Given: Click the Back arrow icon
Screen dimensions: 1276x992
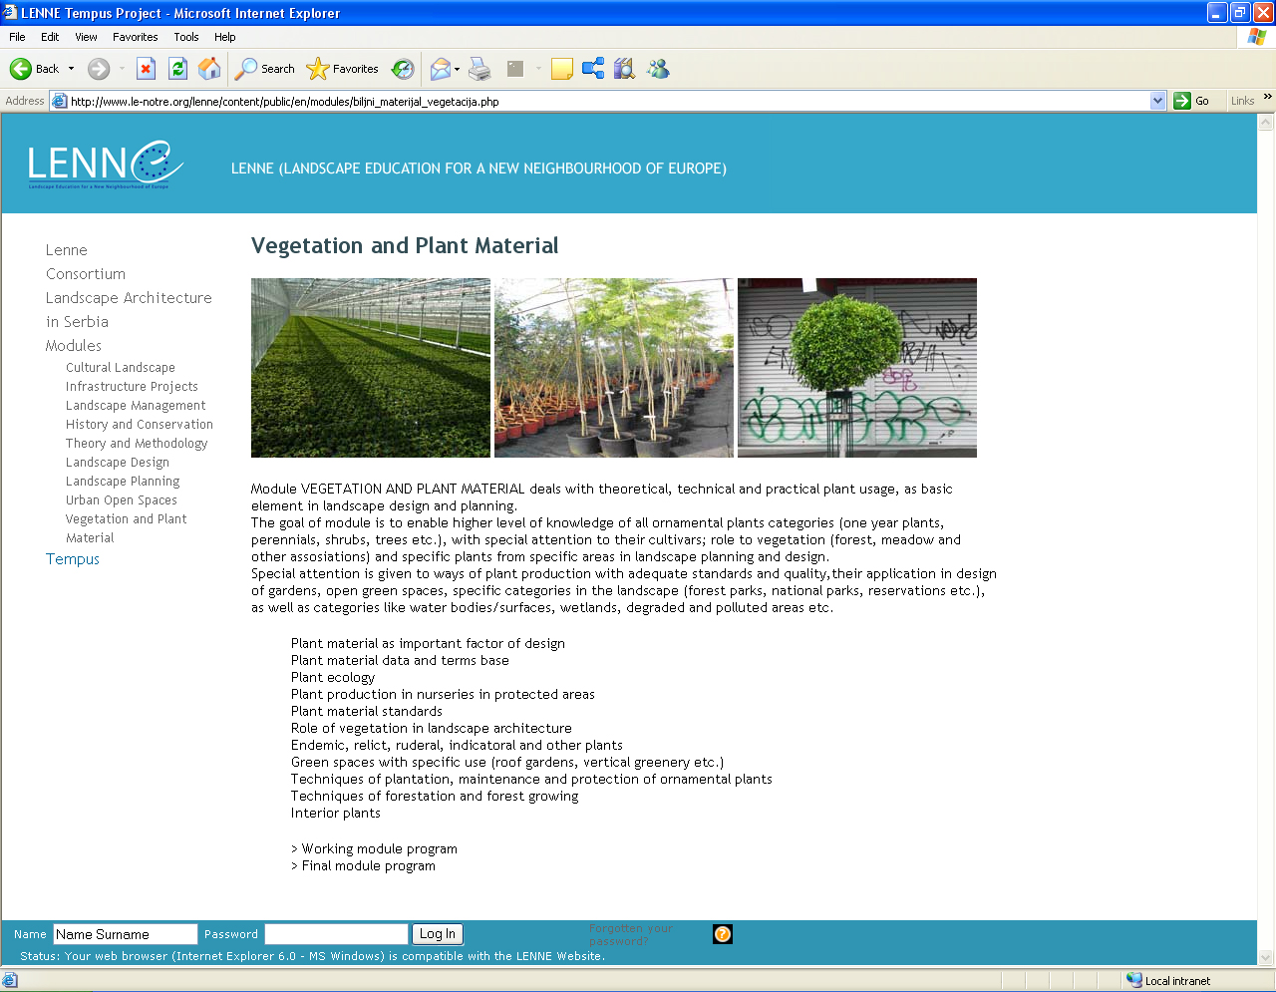Looking at the screenshot, I should [x=20, y=69].
